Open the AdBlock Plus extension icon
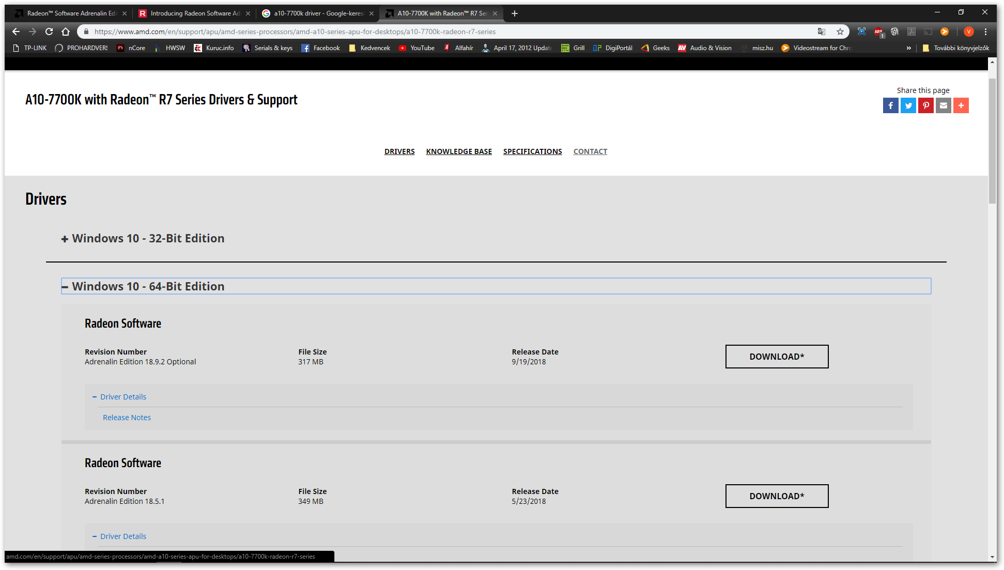The height and width of the screenshot is (570, 1004). click(878, 32)
